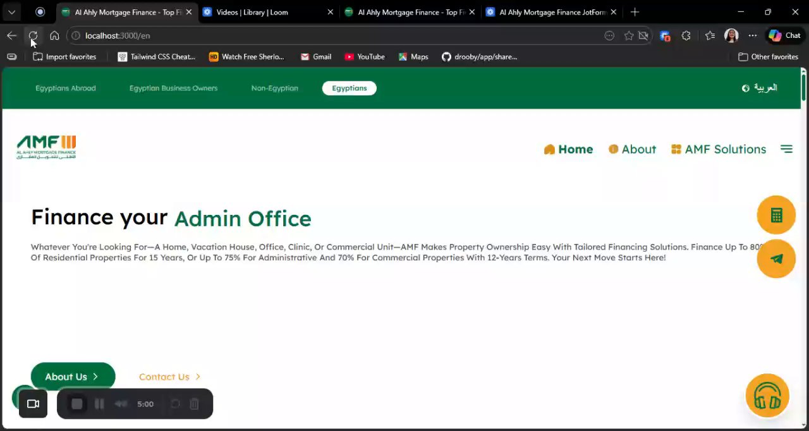Image resolution: width=809 pixels, height=431 pixels.
Task: Open the Copilot Chat button
Action: pos(784,35)
